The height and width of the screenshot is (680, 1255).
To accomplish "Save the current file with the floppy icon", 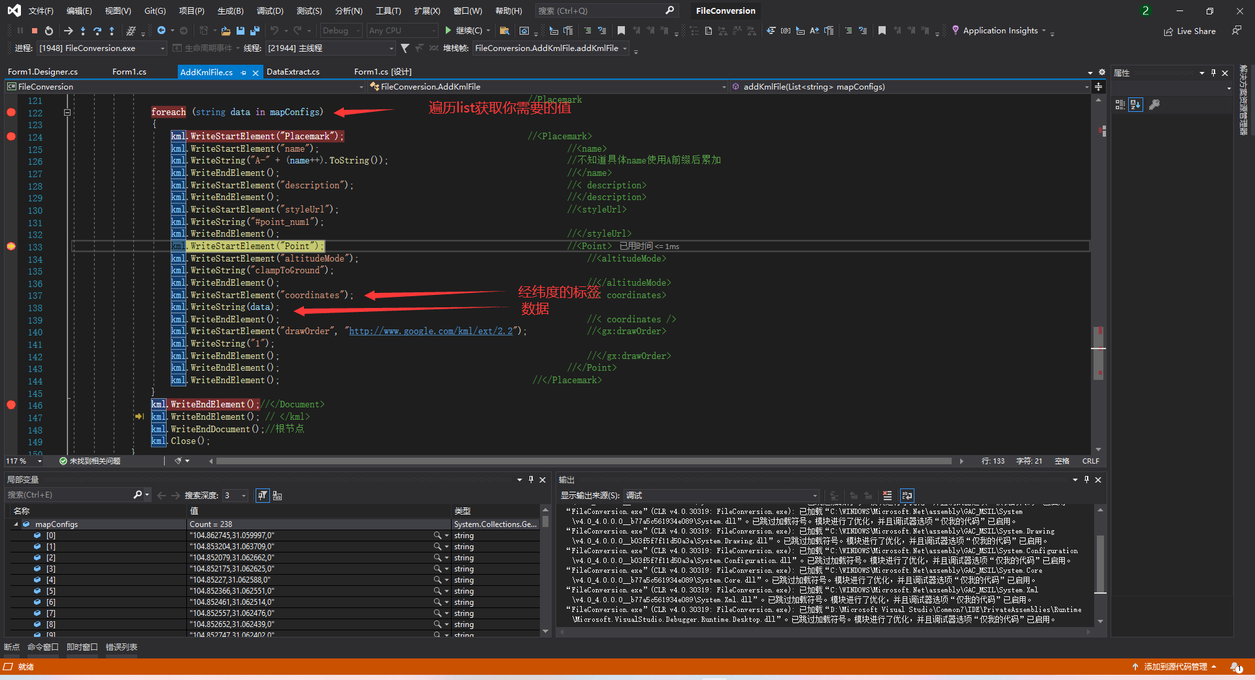I will click(x=241, y=31).
